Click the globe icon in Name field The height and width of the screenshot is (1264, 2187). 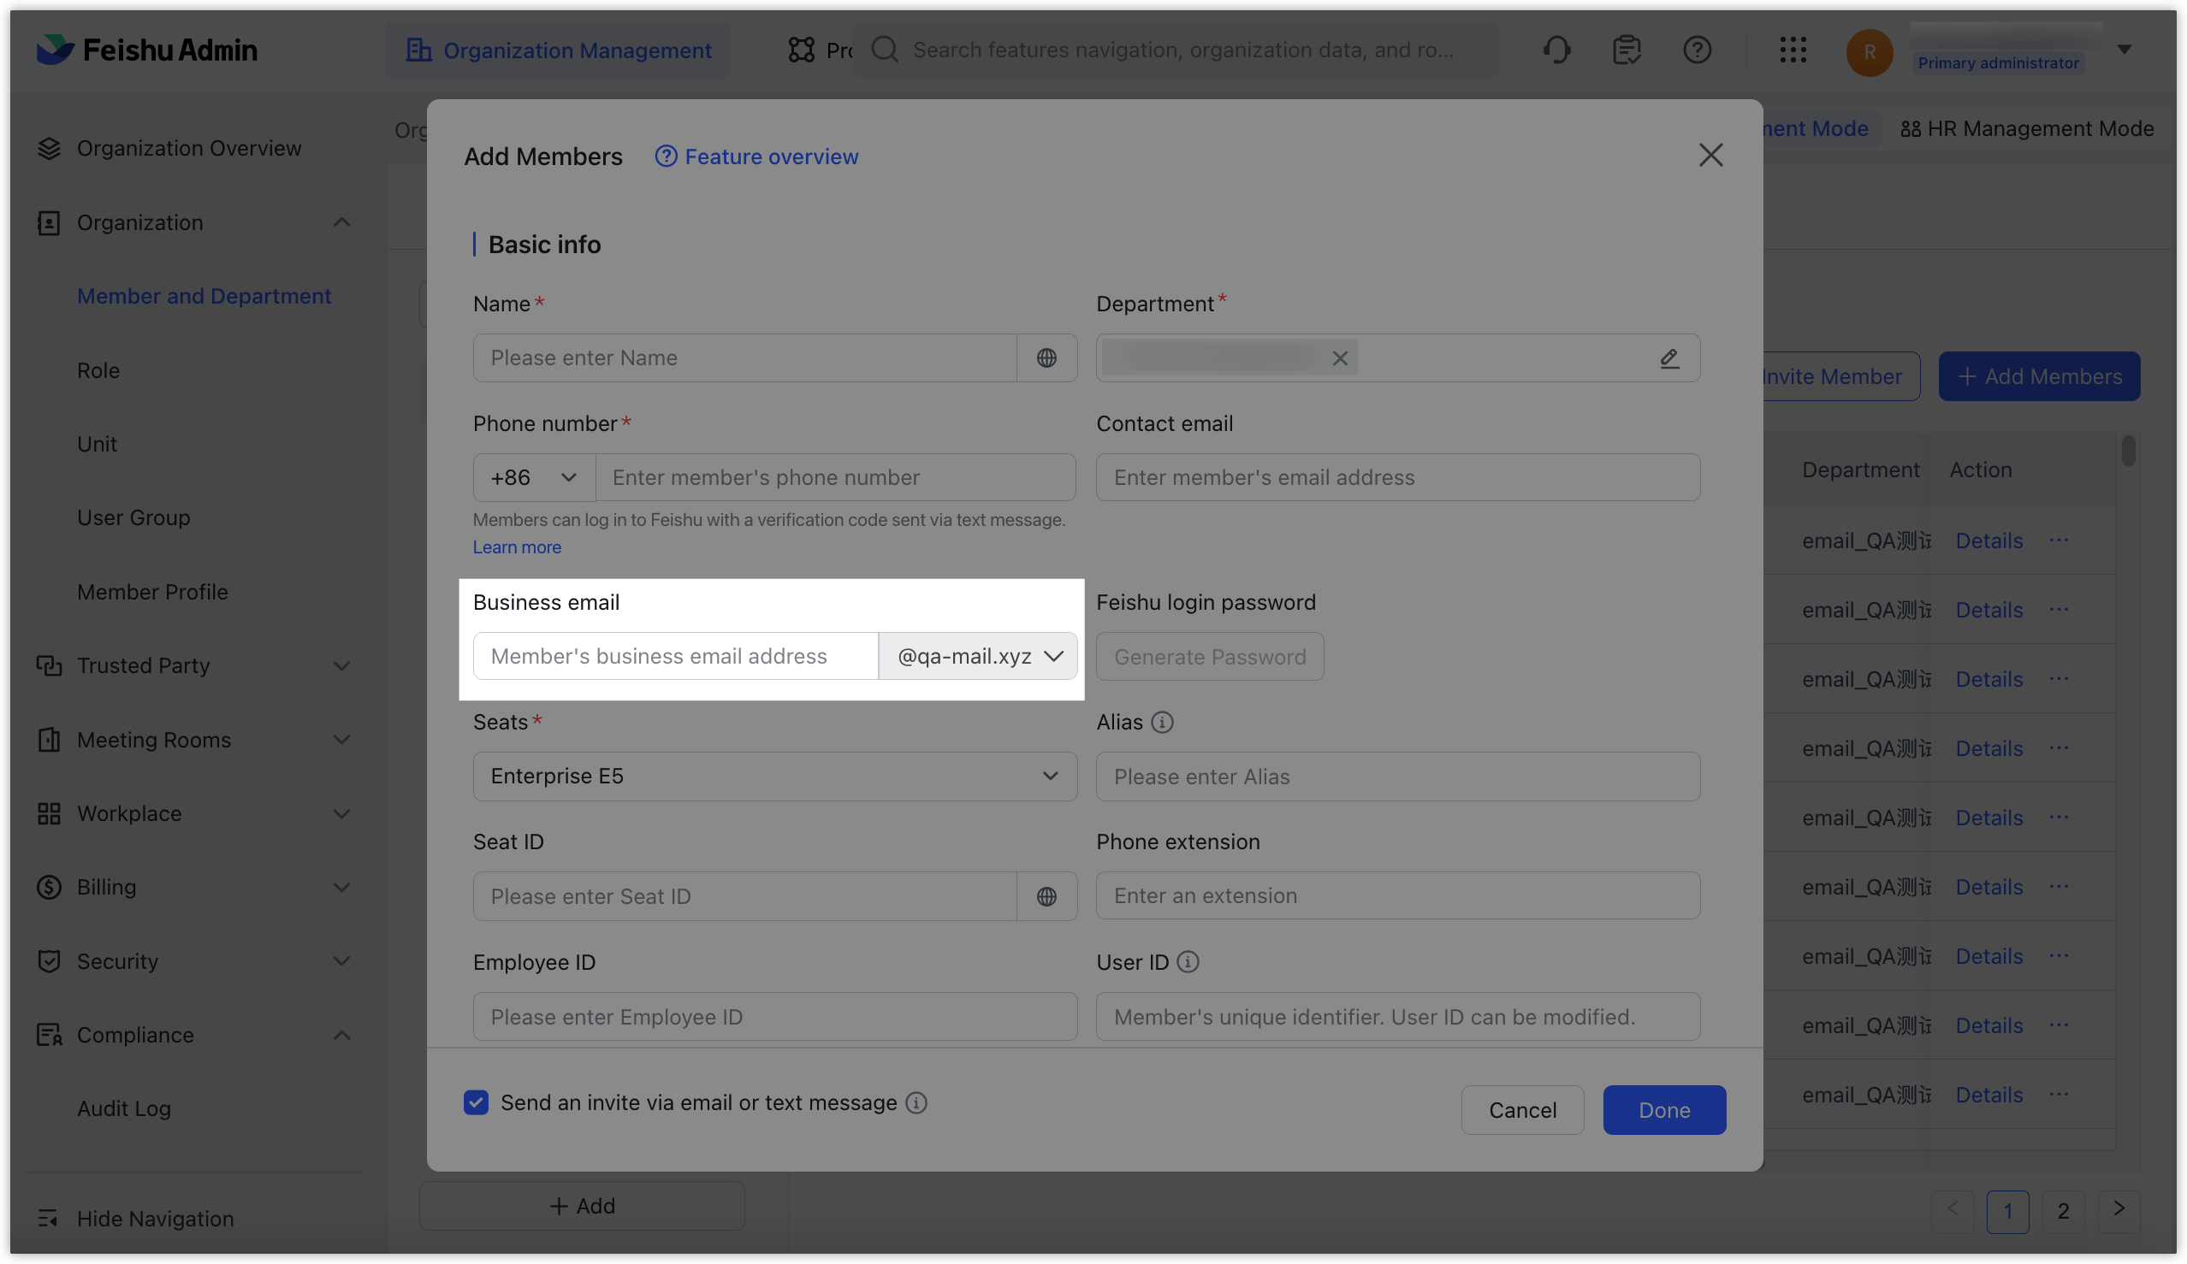coord(1047,357)
